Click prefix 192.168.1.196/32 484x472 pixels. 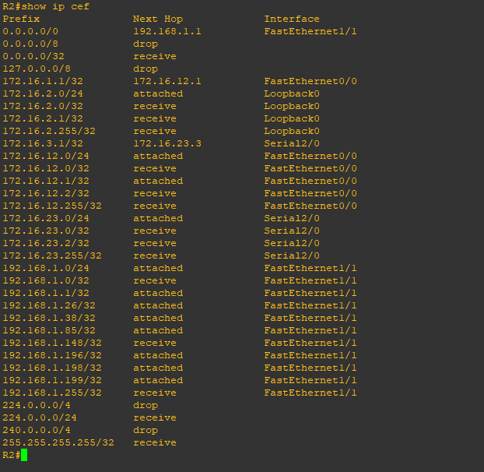[52, 355]
